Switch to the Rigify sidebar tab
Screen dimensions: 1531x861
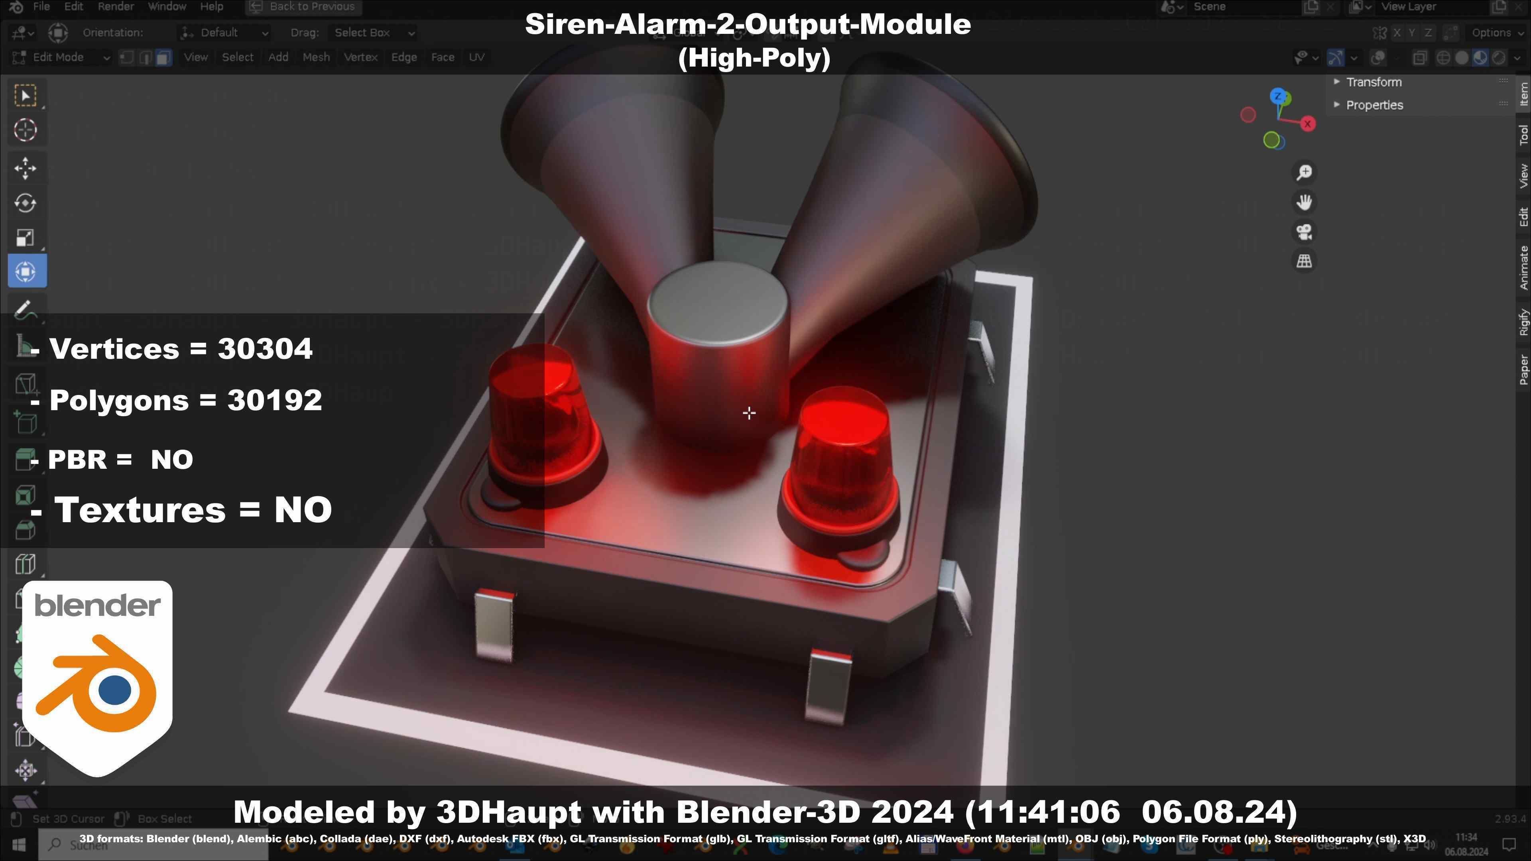(x=1523, y=322)
